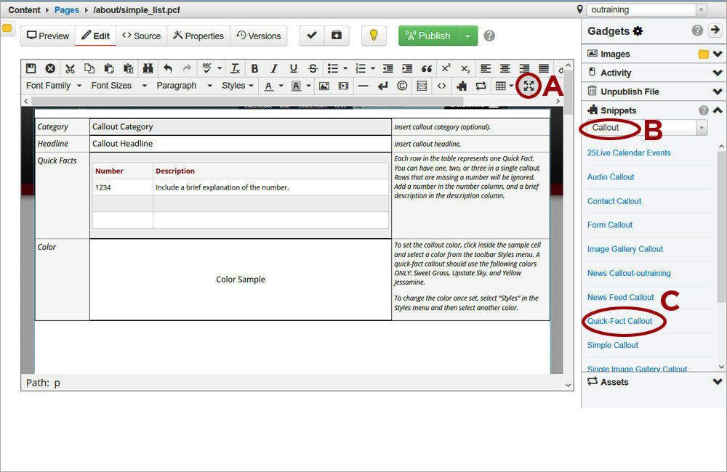Click the align left icon
The image size is (727, 472).
(486, 68)
